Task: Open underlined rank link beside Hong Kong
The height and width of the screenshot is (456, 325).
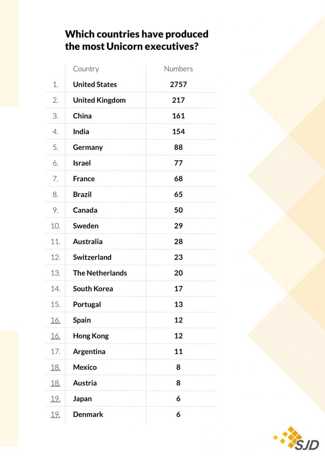Action: tap(55, 336)
